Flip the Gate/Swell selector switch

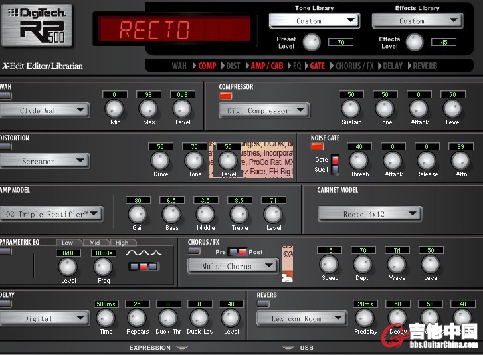(336, 164)
